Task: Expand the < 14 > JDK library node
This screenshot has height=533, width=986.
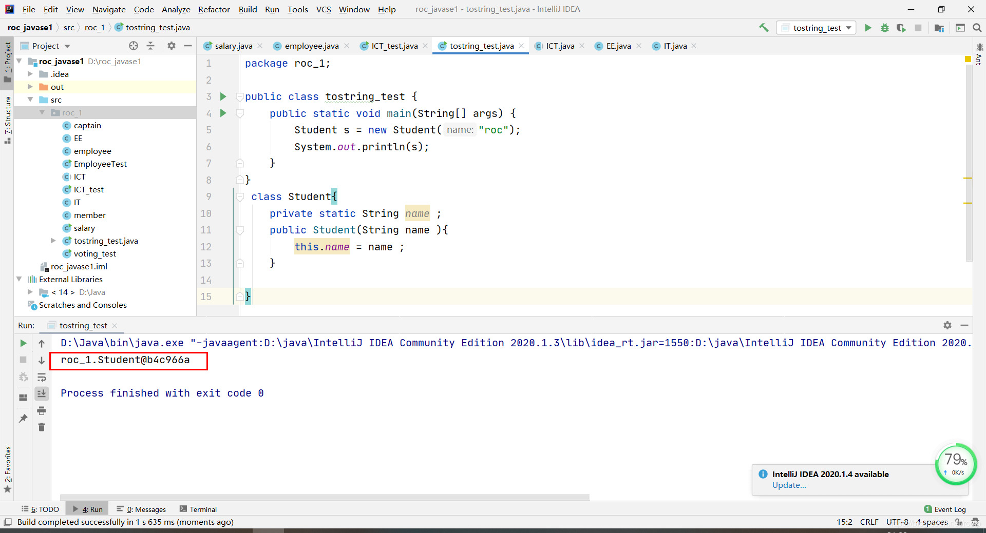Action: click(30, 292)
